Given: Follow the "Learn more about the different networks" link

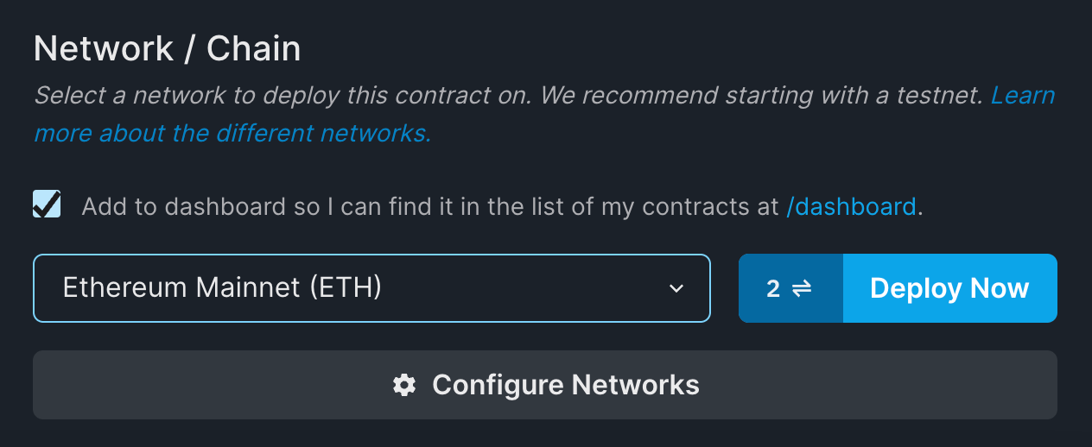Looking at the screenshot, I should (232, 134).
